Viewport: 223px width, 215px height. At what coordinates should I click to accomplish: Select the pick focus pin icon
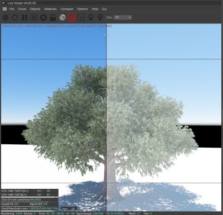(x=91, y=17)
